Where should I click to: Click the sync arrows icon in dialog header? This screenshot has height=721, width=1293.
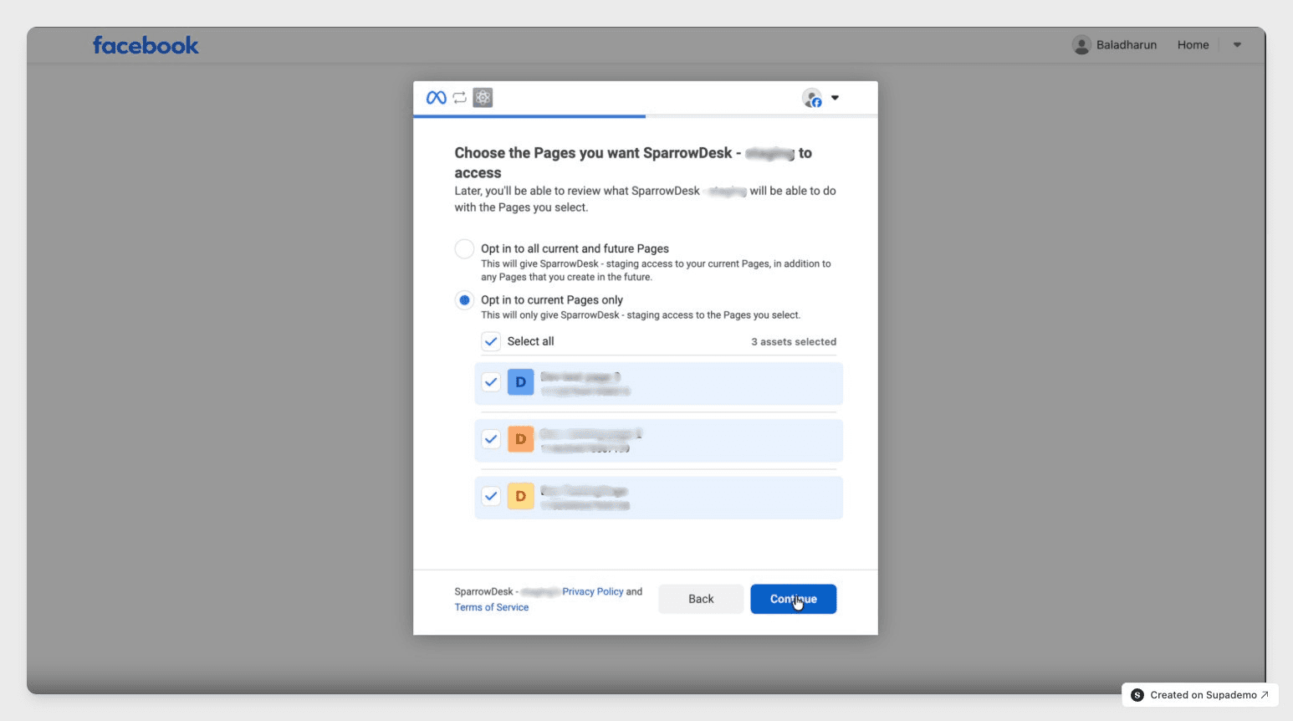(460, 98)
